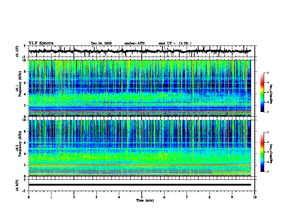Click the "8" kHz tick on ch.2 frequency axis
Viewport: 287px width, 221px height.
pos(25,131)
